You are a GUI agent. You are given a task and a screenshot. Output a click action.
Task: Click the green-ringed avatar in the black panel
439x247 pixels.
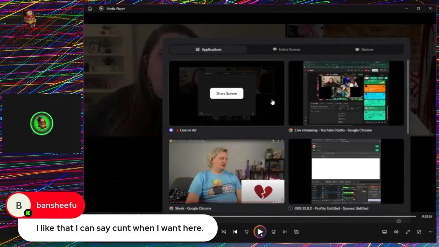click(x=41, y=123)
